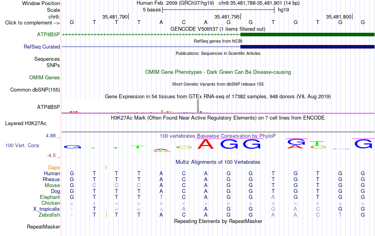The image size is (375, 236).
Task: Click the Window Position label
Action: pos(41,3)
